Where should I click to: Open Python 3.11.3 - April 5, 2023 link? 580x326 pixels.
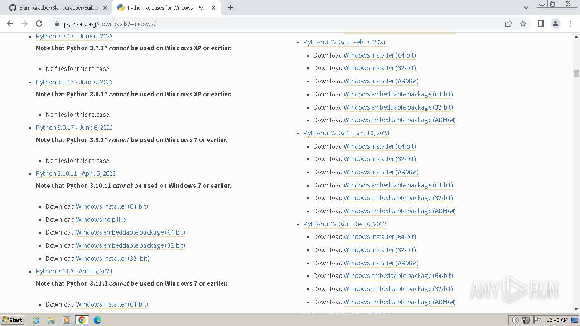tap(74, 271)
